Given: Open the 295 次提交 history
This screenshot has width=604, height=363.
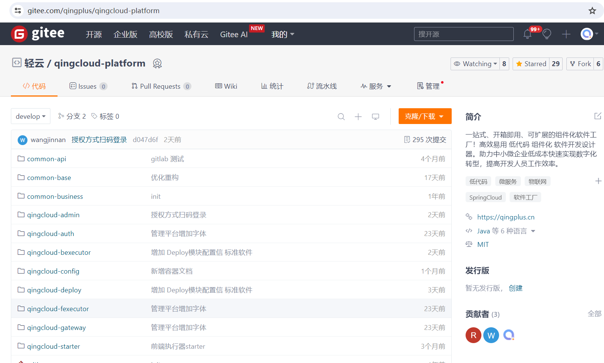Looking at the screenshot, I should [425, 140].
